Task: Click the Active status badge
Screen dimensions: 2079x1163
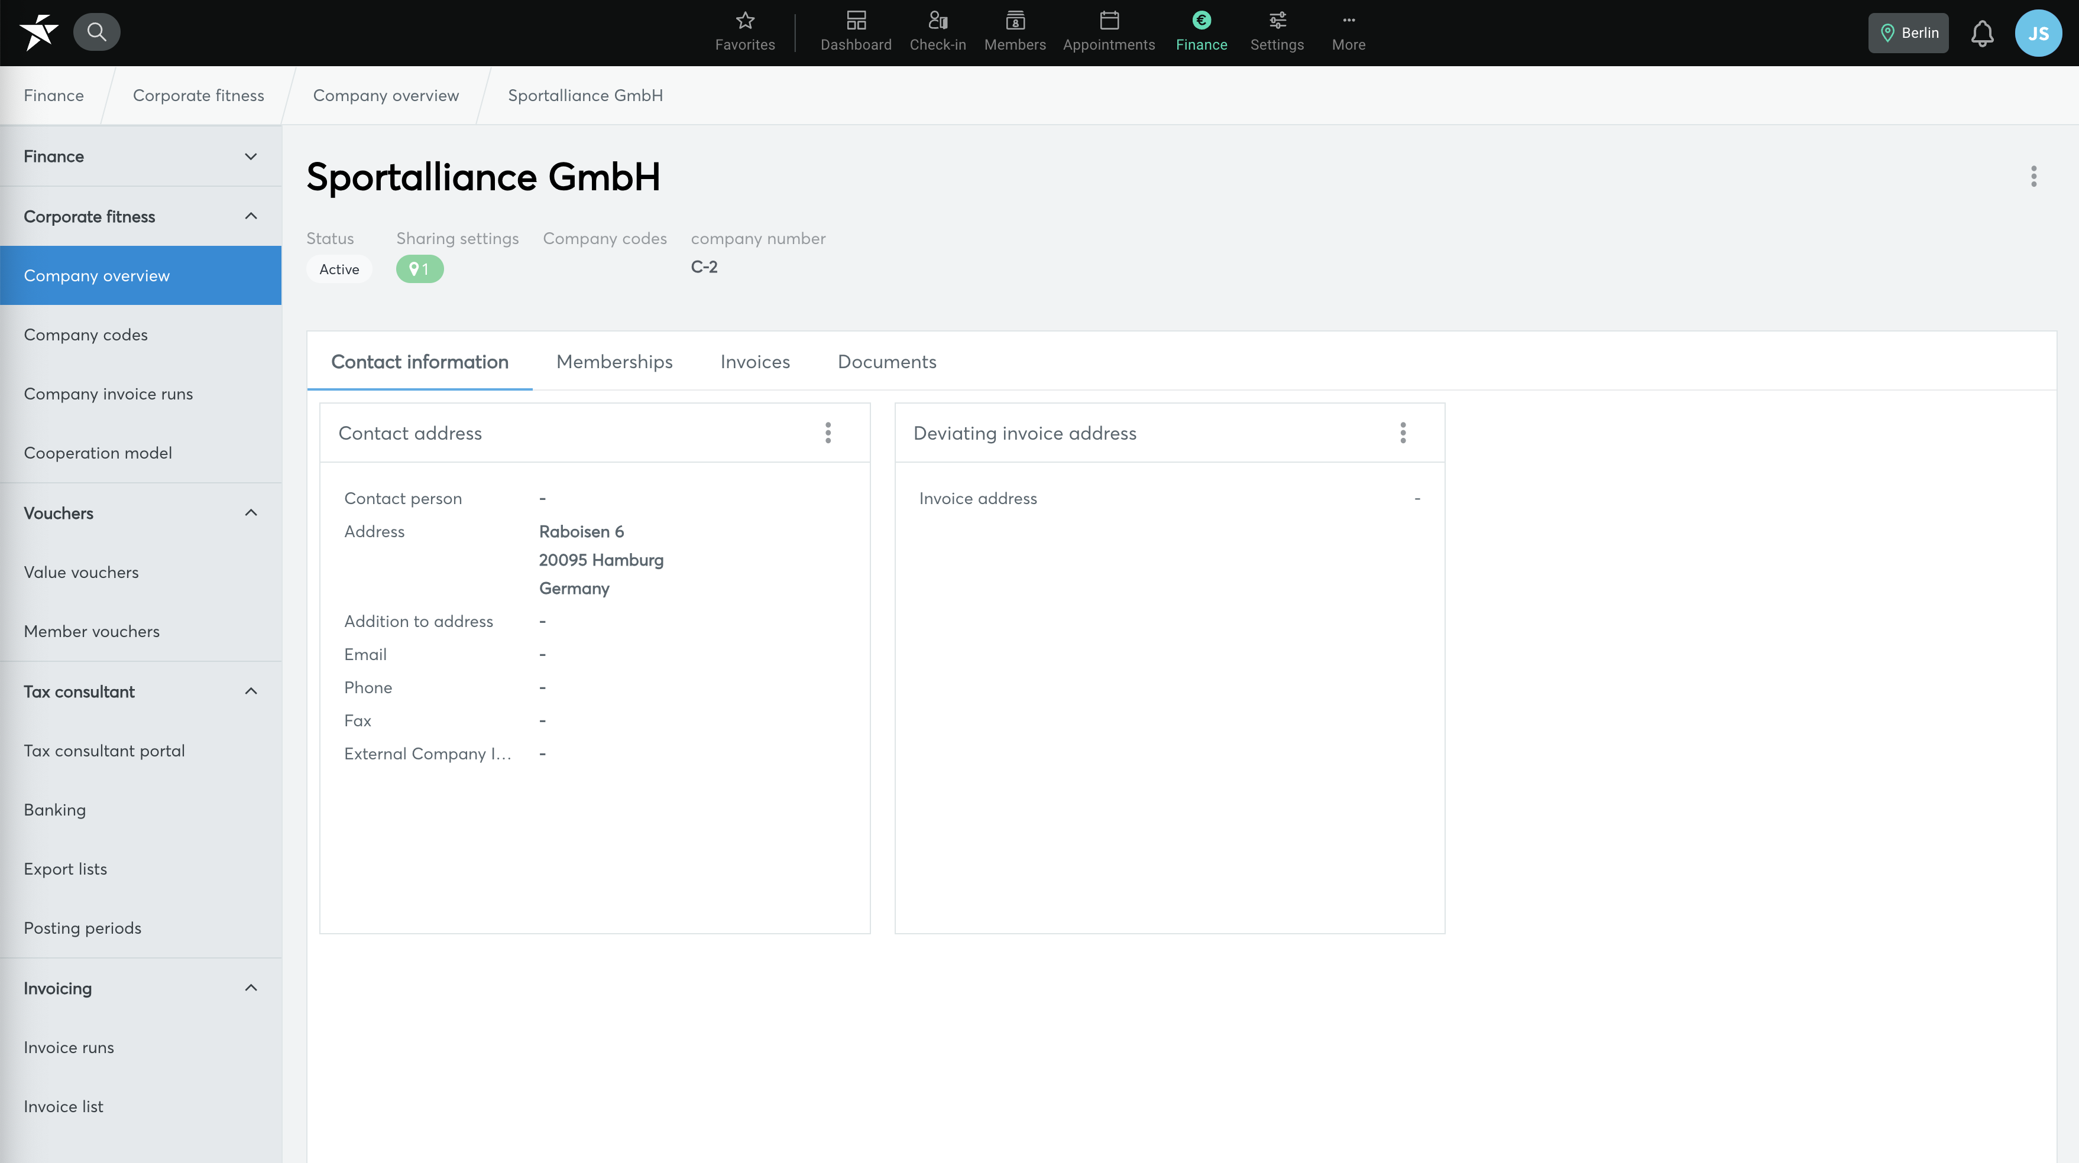Action: click(339, 269)
